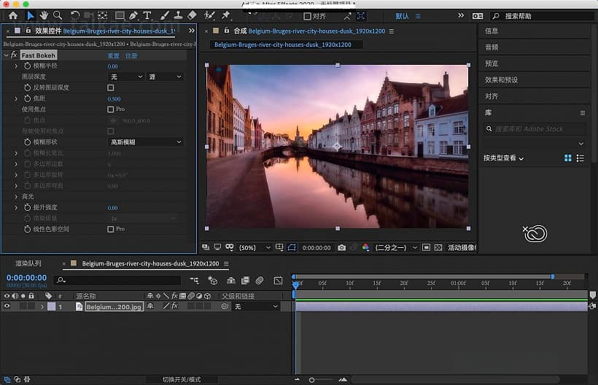Viewport: 598px width, 385px height.
Task: Toggle the fx switch on layer 1
Action: tap(174, 306)
